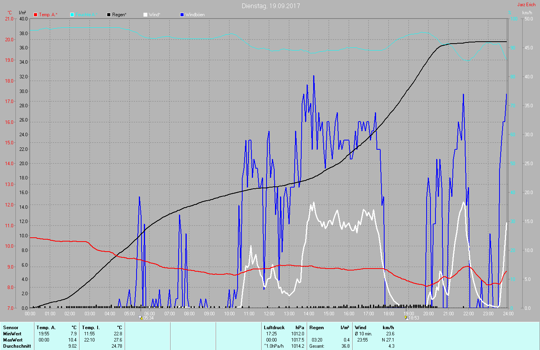
Task: Select the Windböen legend label
Action: pos(195,15)
